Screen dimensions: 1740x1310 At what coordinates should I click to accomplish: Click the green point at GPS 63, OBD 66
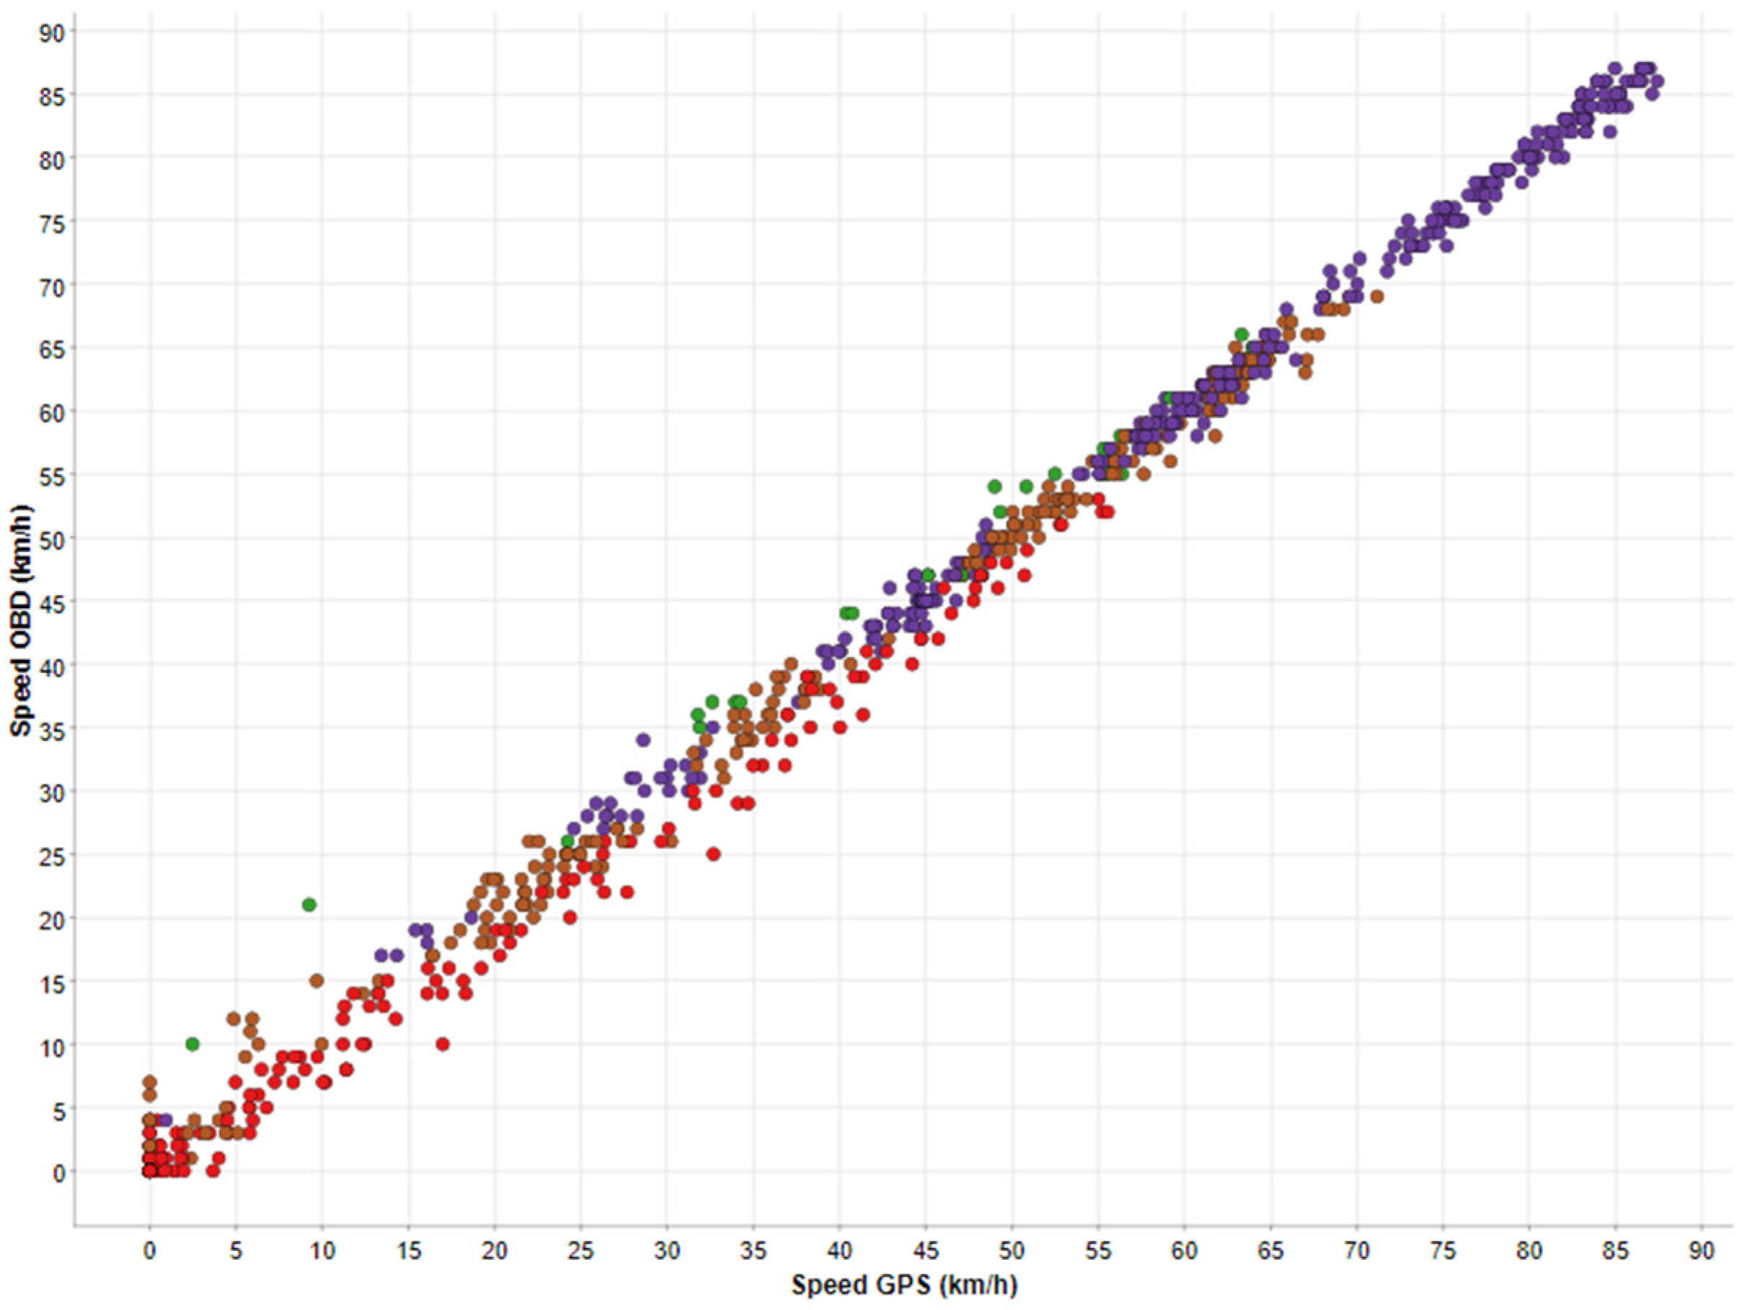[x=1241, y=335]
